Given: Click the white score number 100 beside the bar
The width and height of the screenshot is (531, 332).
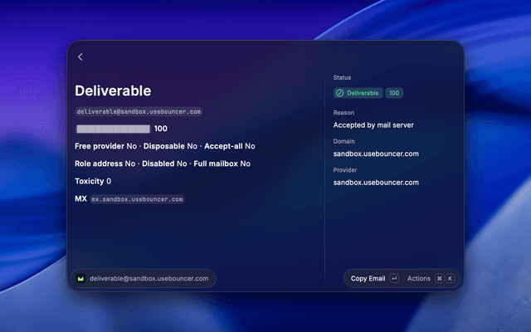Looking at the screenshot, I should (160, 129).
